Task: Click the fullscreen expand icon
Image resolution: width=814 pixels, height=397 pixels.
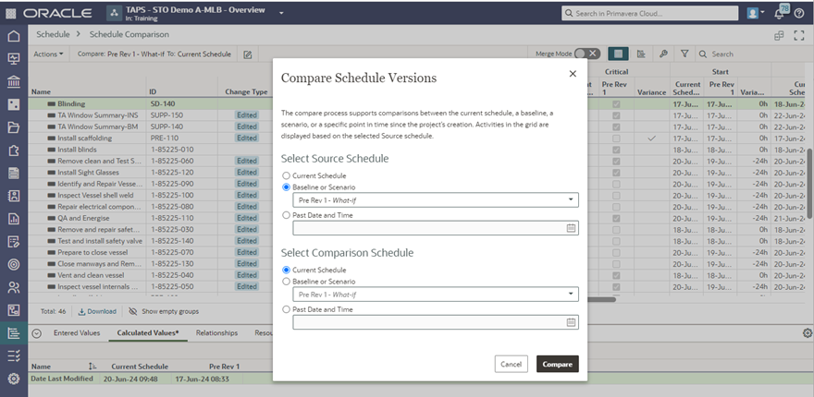Action: (799, 35)
